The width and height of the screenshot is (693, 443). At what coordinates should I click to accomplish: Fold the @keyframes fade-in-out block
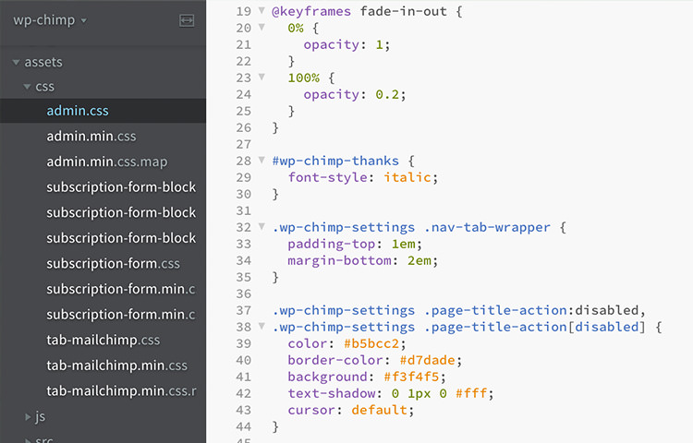click(262, 12)
